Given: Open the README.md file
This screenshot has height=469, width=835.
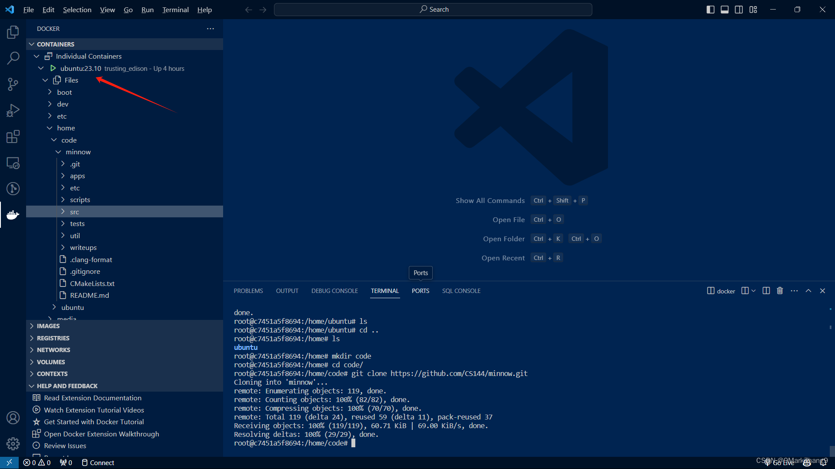Looking at the screenshot, I should click(x=89, y=296).
